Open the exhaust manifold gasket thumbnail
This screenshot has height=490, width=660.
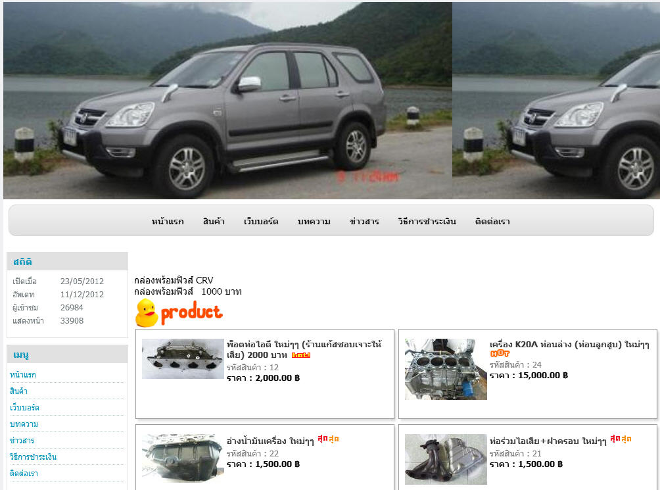(183, 358)
